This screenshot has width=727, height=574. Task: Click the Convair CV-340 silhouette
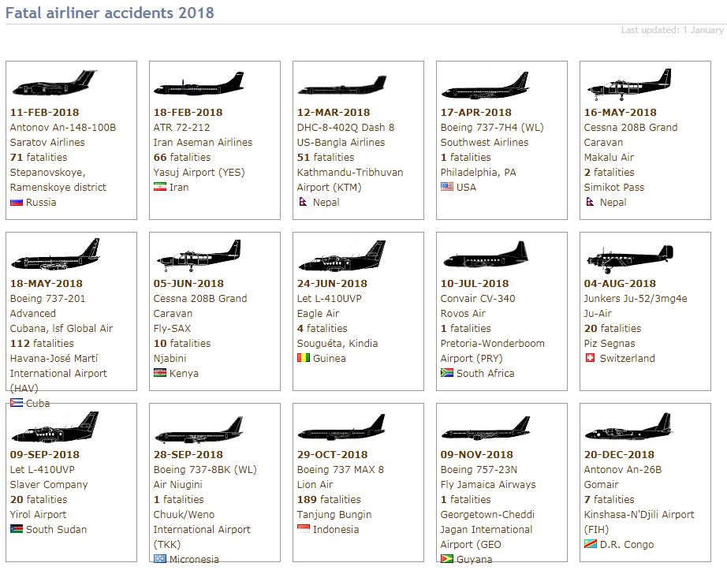tap(486, 255)
